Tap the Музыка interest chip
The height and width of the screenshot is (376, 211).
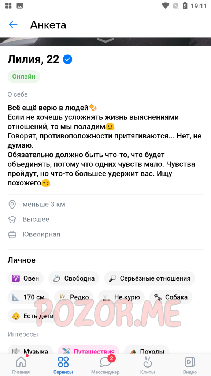[30, 350]
